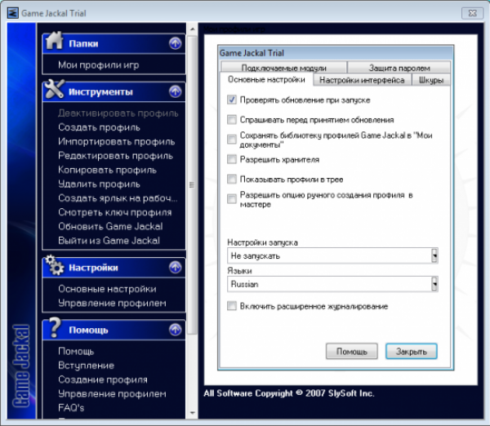Select the Основные настройки tab
Viewport: 490px width, 426px height.
pyautogui.click(x=266, y=80)
